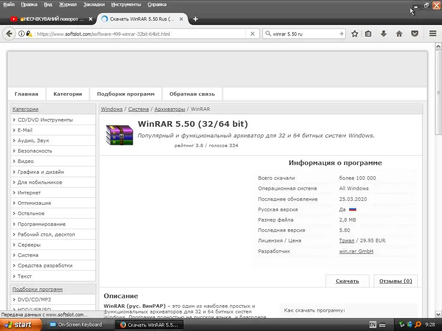Open the Видео category
Image resolution: width=442 pixels, height=331 pixels.
click(x=25, y=161)
